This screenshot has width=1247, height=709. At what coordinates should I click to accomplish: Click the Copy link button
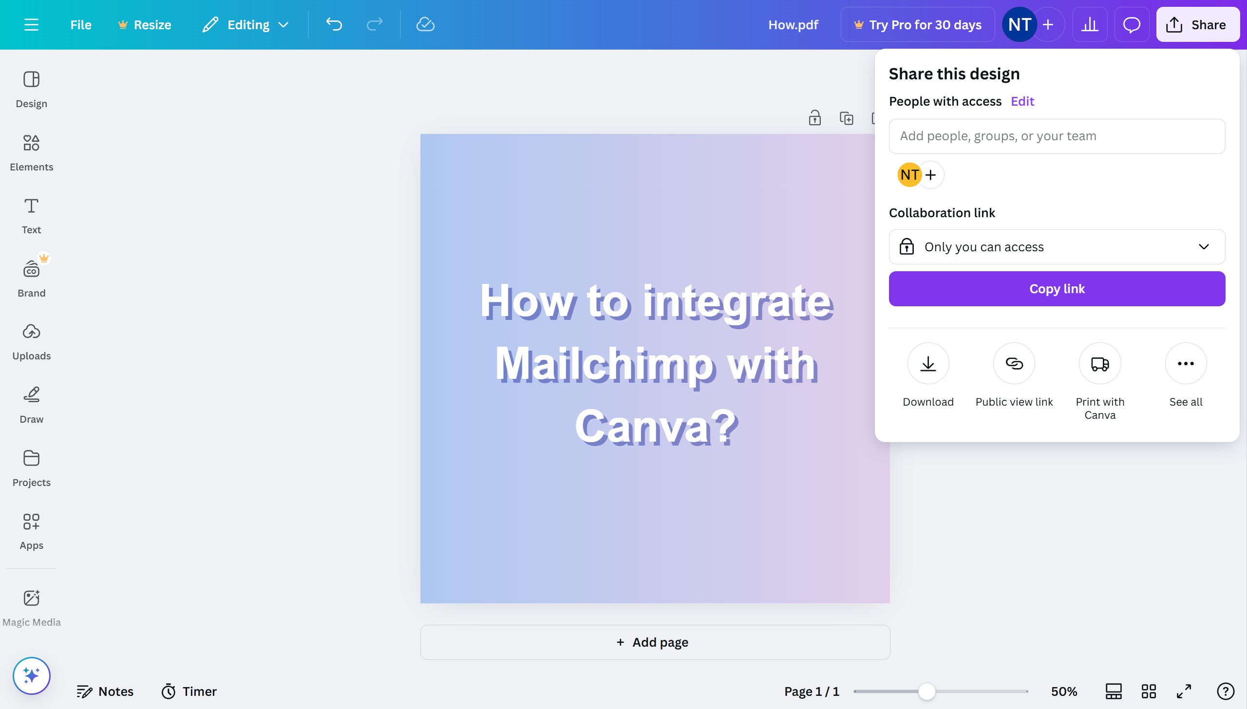[1057, 289]
